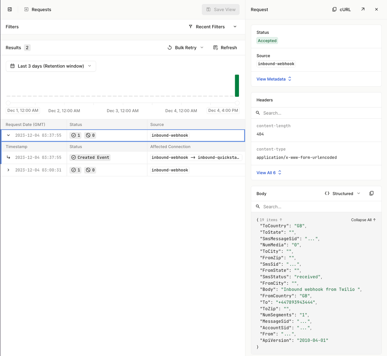
Task: Click the calendar icon in the date filter
Action: 12,66
